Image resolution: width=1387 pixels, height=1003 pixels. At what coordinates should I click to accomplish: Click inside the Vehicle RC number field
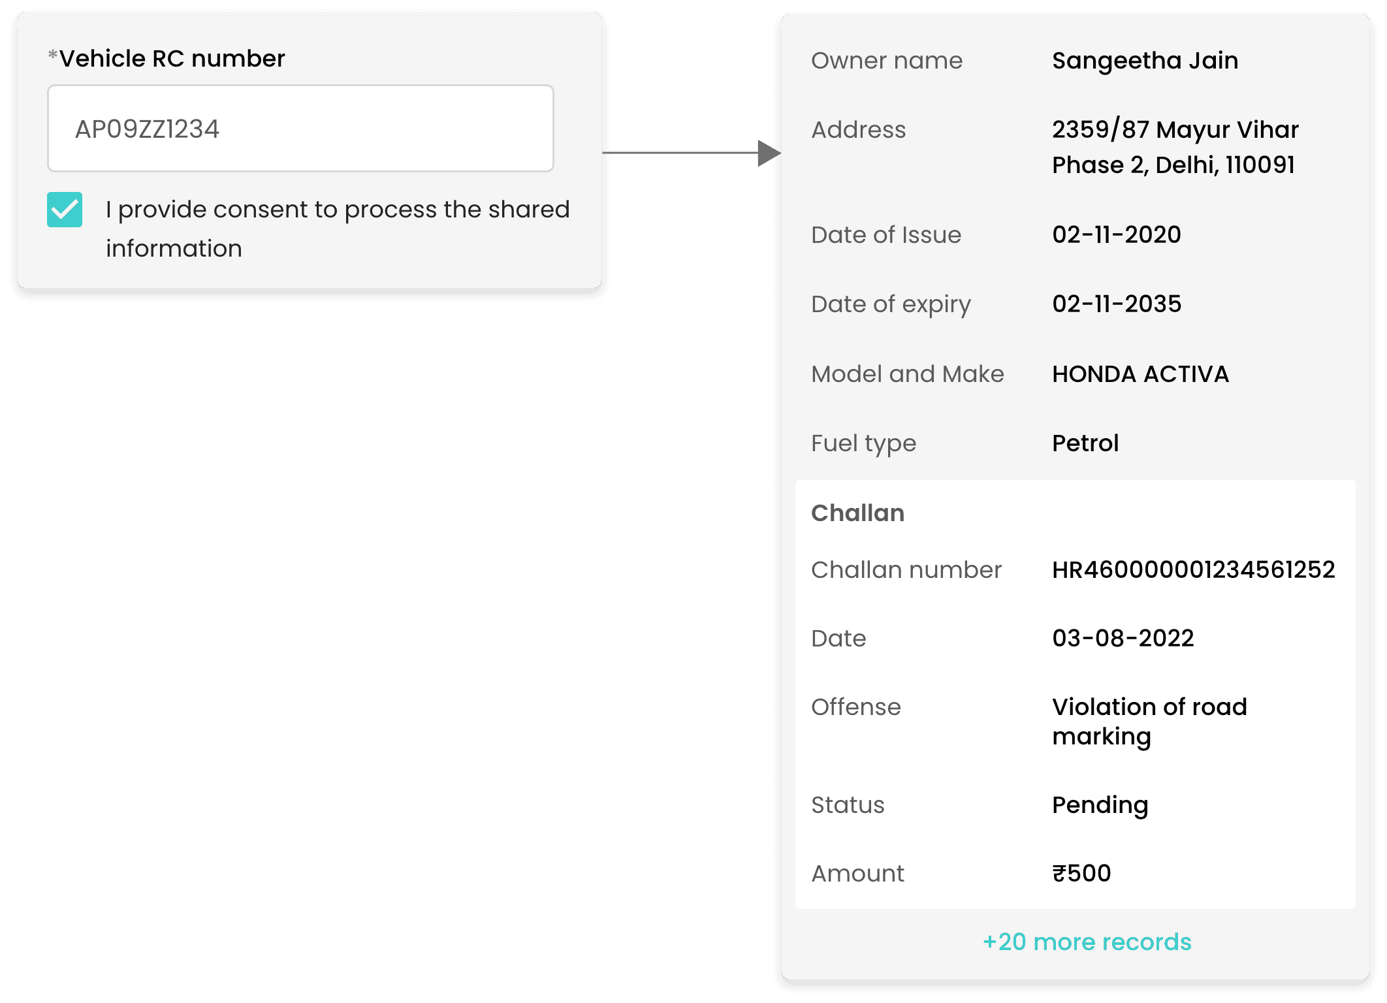coord(300,128)
